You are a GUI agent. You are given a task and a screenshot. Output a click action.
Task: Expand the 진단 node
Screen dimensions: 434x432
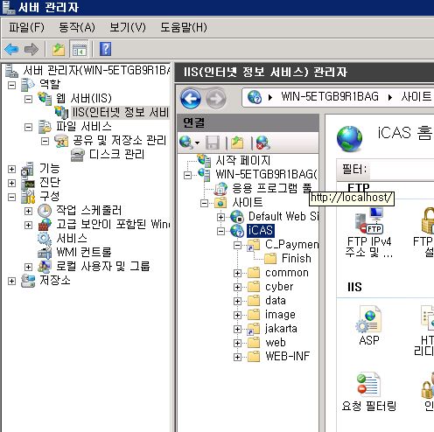coord(11,183)
